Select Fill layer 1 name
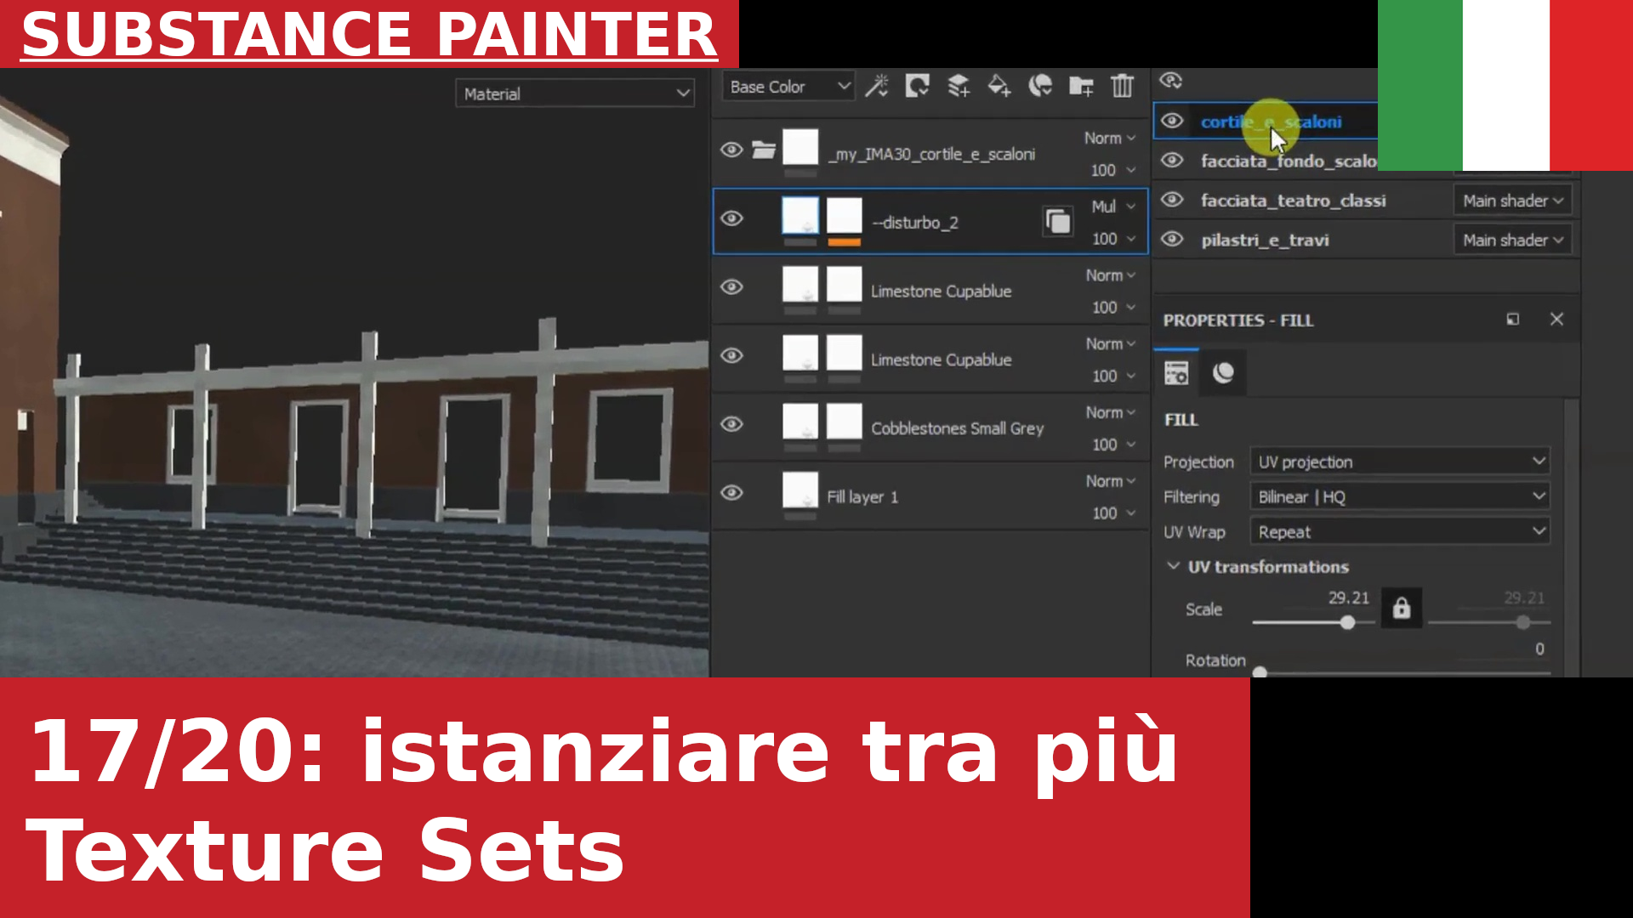Image resolution: width=1633 pixels, height=918 pixels. (x=862, y=497)
